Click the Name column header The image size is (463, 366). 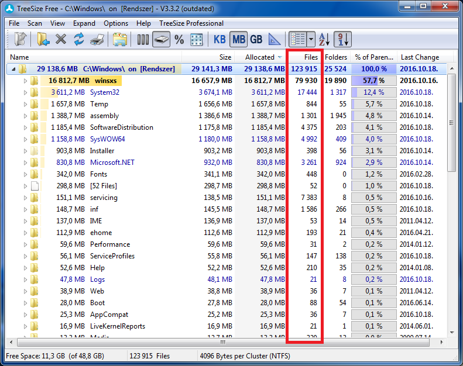pos(93,57)
